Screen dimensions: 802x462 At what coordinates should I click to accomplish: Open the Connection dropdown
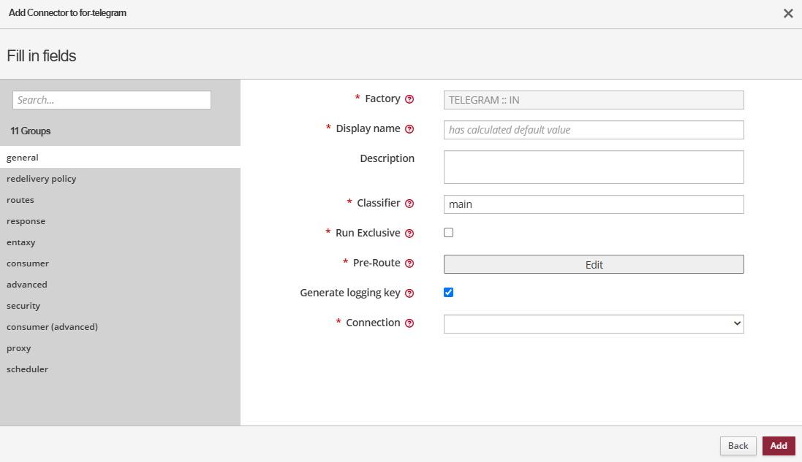(x=593, y=324)
